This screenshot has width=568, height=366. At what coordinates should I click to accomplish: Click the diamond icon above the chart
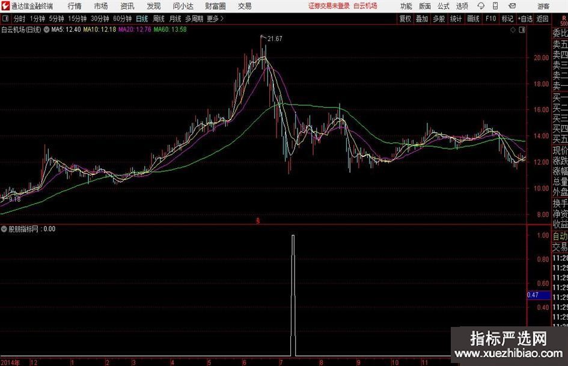tap(513, 30)
